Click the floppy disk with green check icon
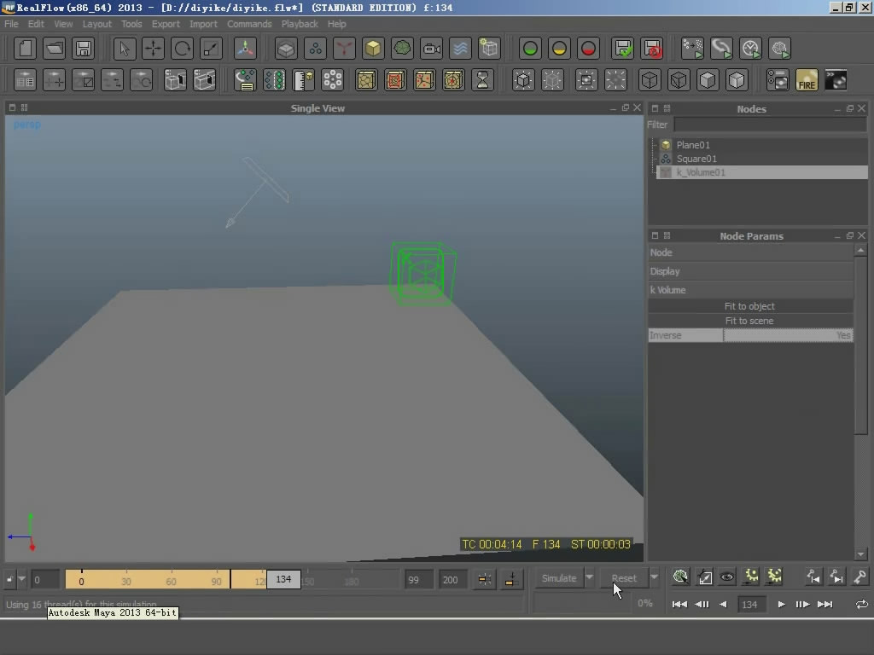The image size is (874, 655). pos(622,49)
